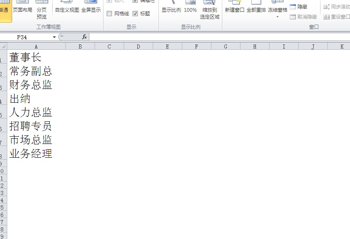Select column I header
350x239 pixels.
[284, 47]
